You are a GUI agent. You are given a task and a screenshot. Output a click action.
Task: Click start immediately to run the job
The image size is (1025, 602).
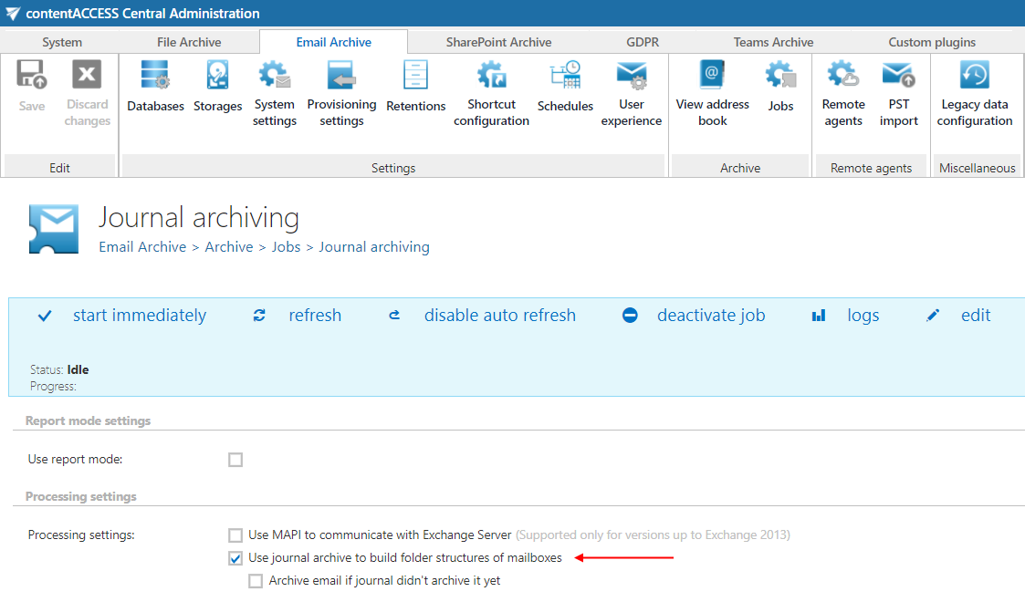point(139,316)
